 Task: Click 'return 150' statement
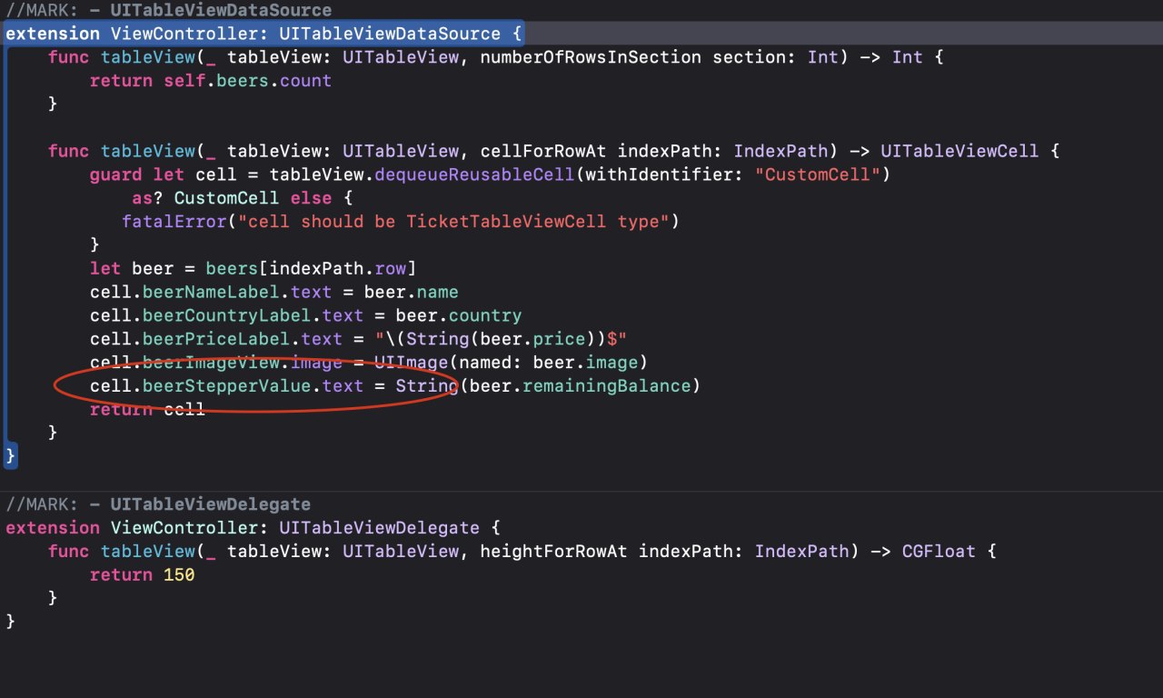[143, 575]
